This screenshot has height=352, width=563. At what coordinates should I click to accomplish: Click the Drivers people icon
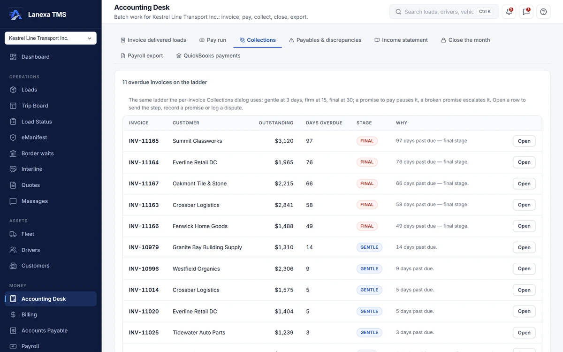click(13, 250)
